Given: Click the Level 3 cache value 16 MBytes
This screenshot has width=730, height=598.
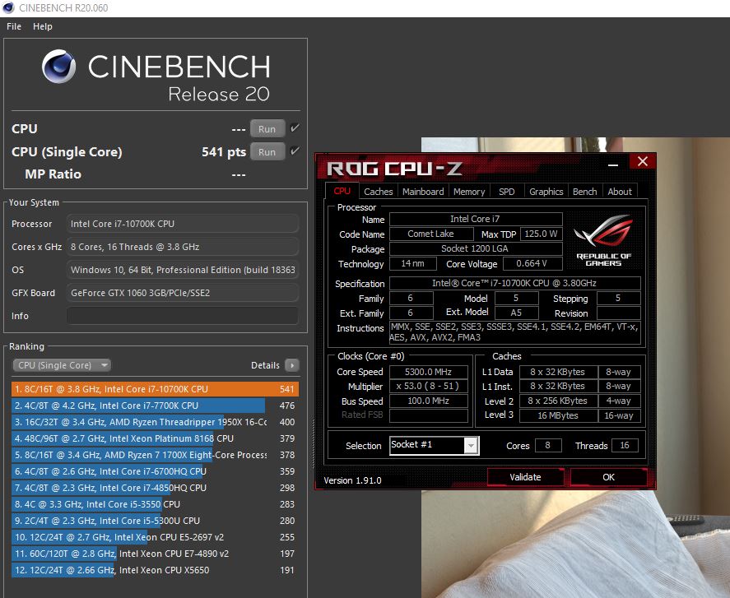Looking at the screenshot, I should [558, 415].
